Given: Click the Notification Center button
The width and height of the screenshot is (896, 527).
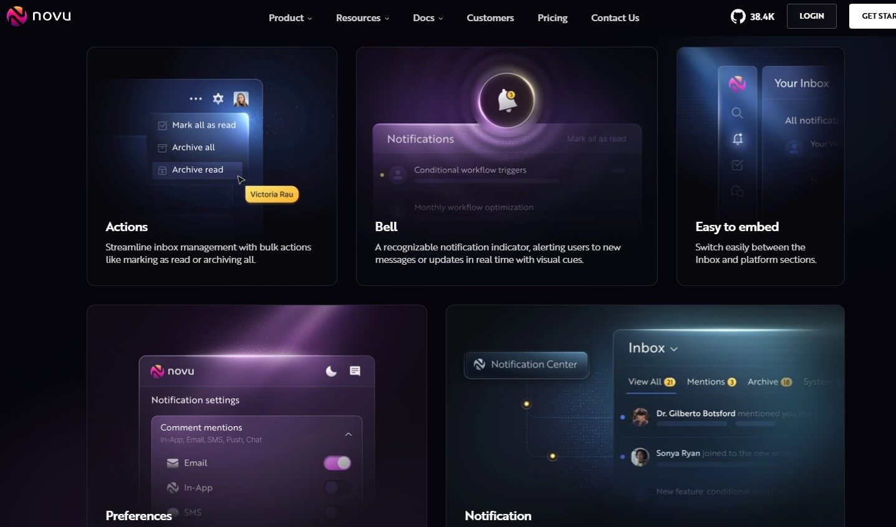Looking at the screenshot, I should click(526, 364).
